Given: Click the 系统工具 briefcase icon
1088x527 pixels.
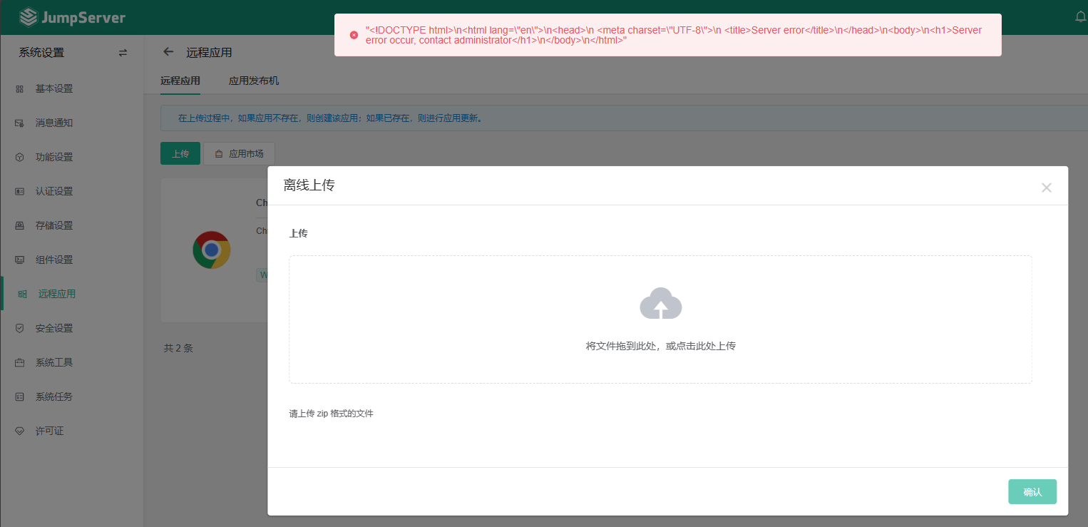Looking at the screenshot, I should point(20,363).
